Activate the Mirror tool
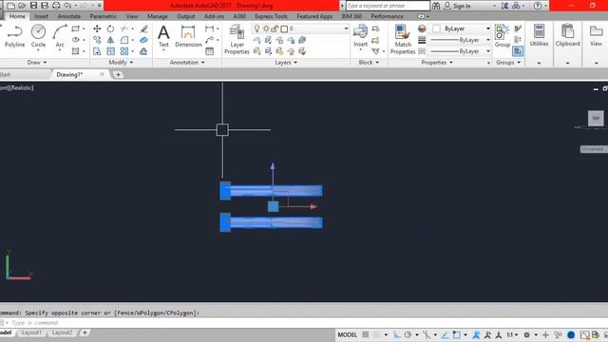Viewport: 608px width, 342px height. (110, 40)
